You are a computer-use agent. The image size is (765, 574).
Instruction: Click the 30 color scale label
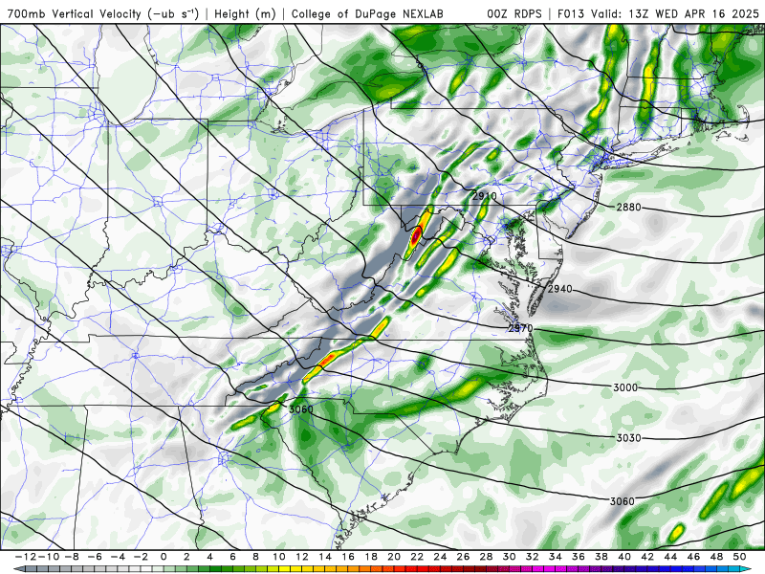point(509,557)
